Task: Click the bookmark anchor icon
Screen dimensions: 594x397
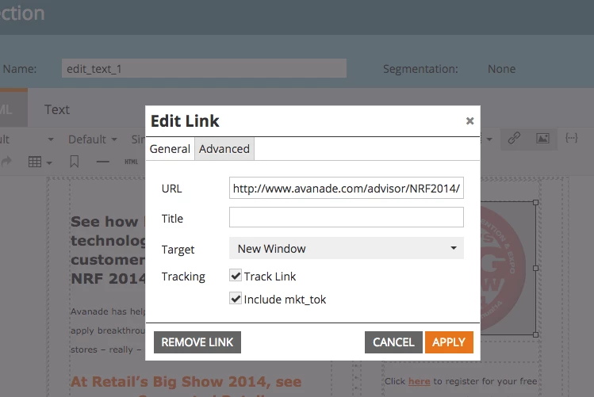Action: pyautogui.click(x=75, y=162)
